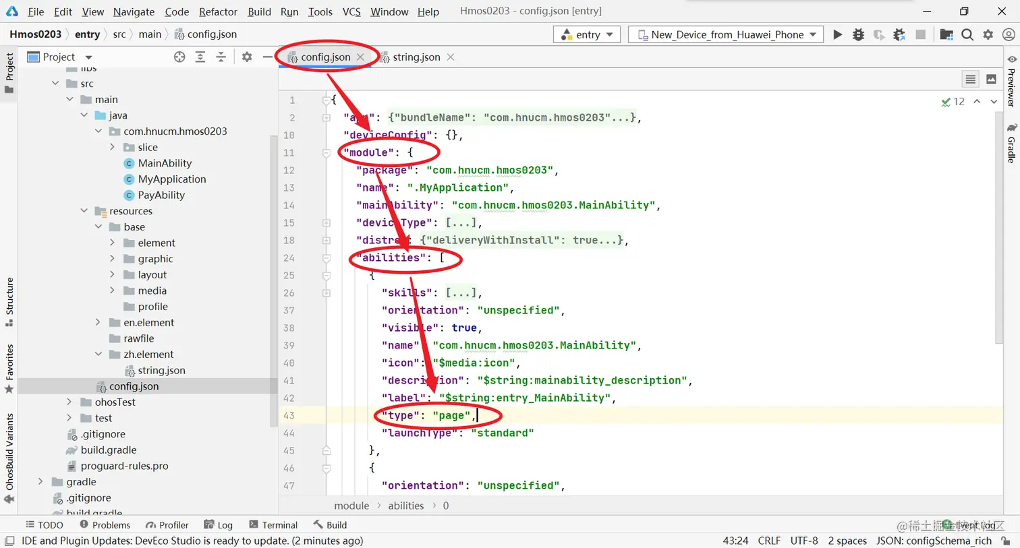The width and height of the screenshot is (1020, 548).
Task: Open the New_Device_from_Huawei_Phone device dropdown
Action: (x=726, y=34)
